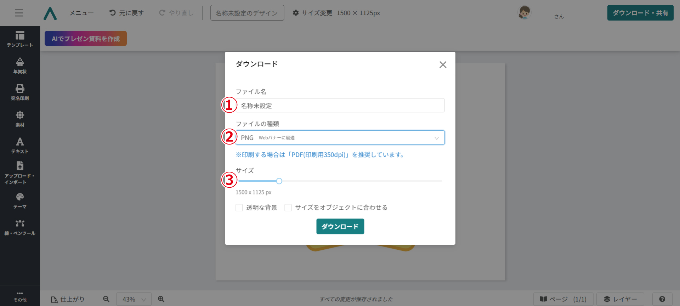Screen dimensions: 680x306
Task: Open the 素材 materials panel
Action: coord(20,119)
